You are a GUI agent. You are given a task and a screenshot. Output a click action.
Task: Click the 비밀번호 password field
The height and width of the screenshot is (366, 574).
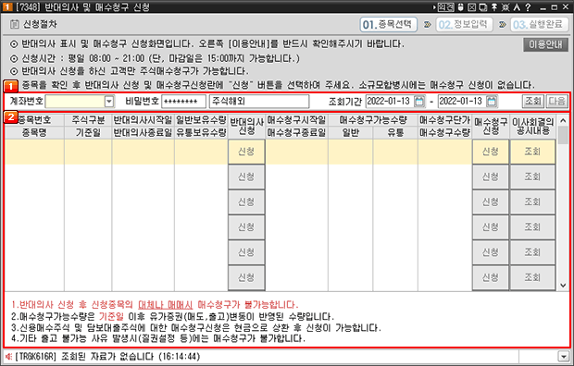[x=183, y=102]
